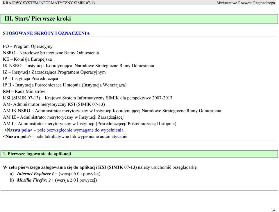
Task: Click list item 'Internet Explorer 6+'
Action: click(x=55, y=174)
